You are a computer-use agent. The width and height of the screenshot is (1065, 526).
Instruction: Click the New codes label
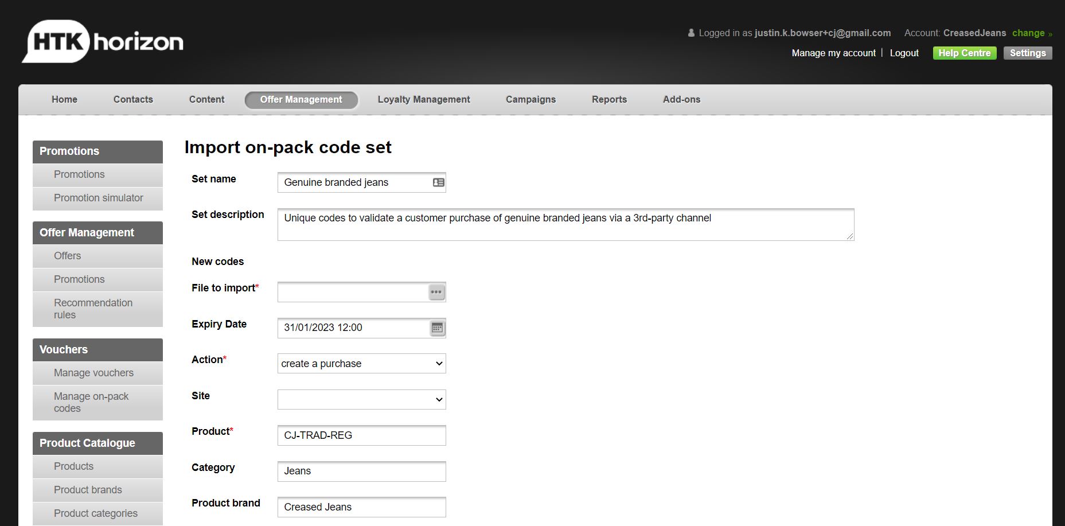(x=217, y=262)
